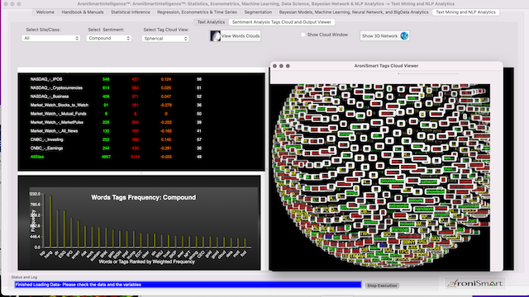Screen dimensions: 529x297
Task: Click the Stop Execution button
Action: pos(382,285)
